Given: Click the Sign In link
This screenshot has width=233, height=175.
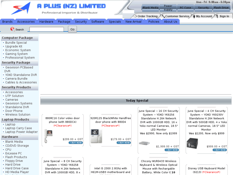Looking at the screenshot, I should coord(224,16).
